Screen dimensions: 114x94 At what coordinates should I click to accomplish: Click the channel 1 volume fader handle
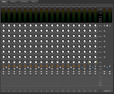coord(4,73)
